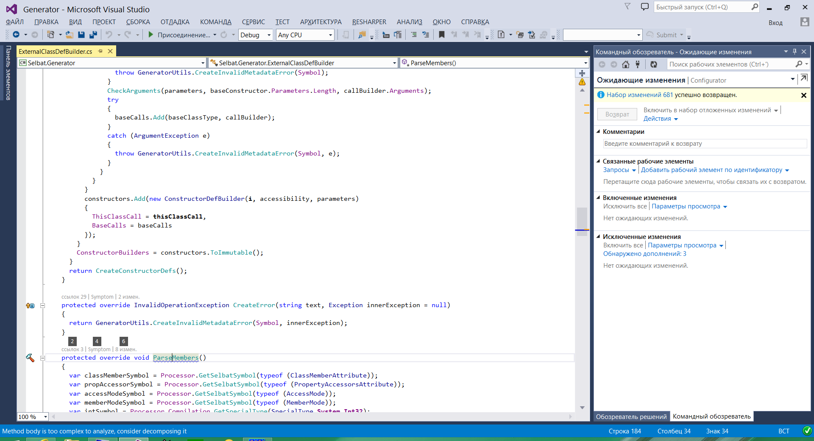Open the RESHARPER menu

pyautogui.click(x=369, y=22)
